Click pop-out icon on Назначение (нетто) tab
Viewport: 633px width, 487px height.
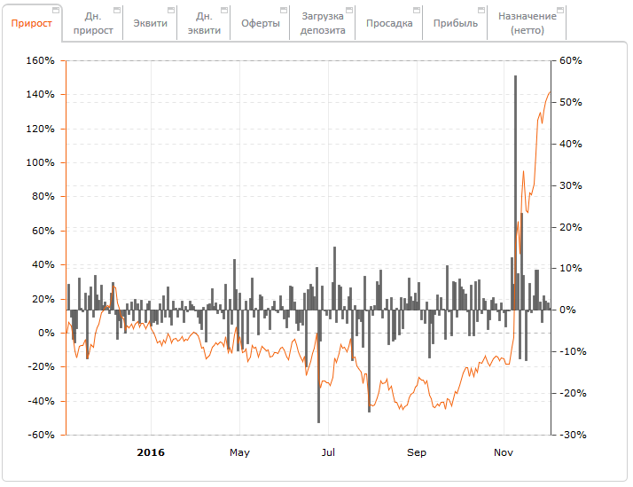[561, 10]
